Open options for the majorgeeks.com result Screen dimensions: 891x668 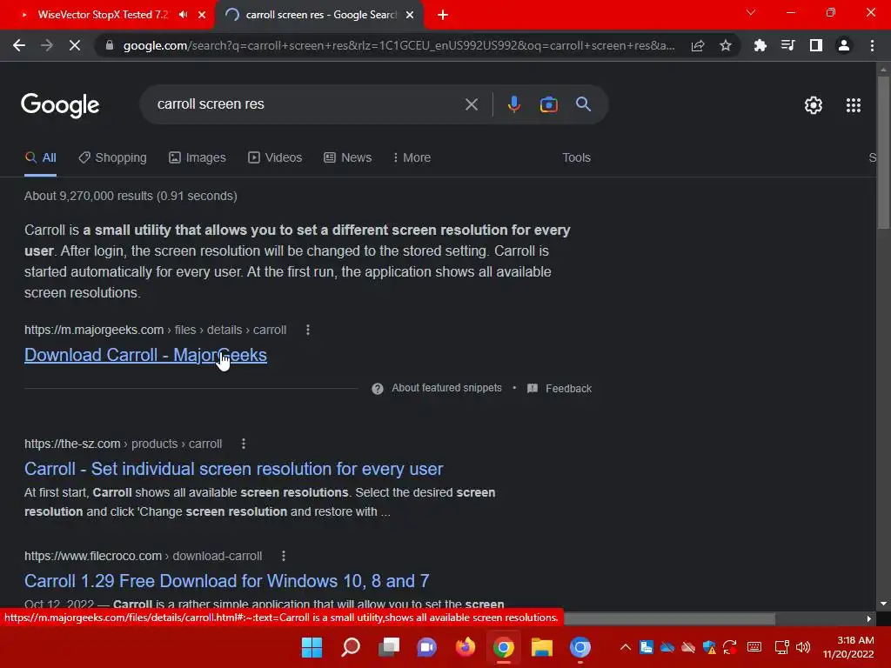[308, 330]
